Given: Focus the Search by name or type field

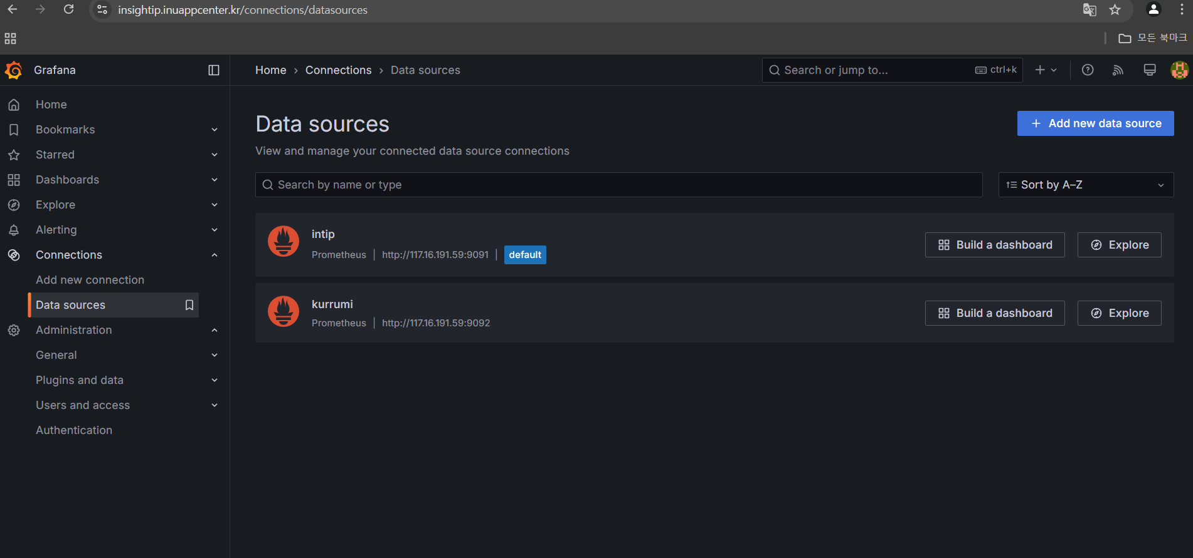Looking at the screenshot, I should (618, 185).
